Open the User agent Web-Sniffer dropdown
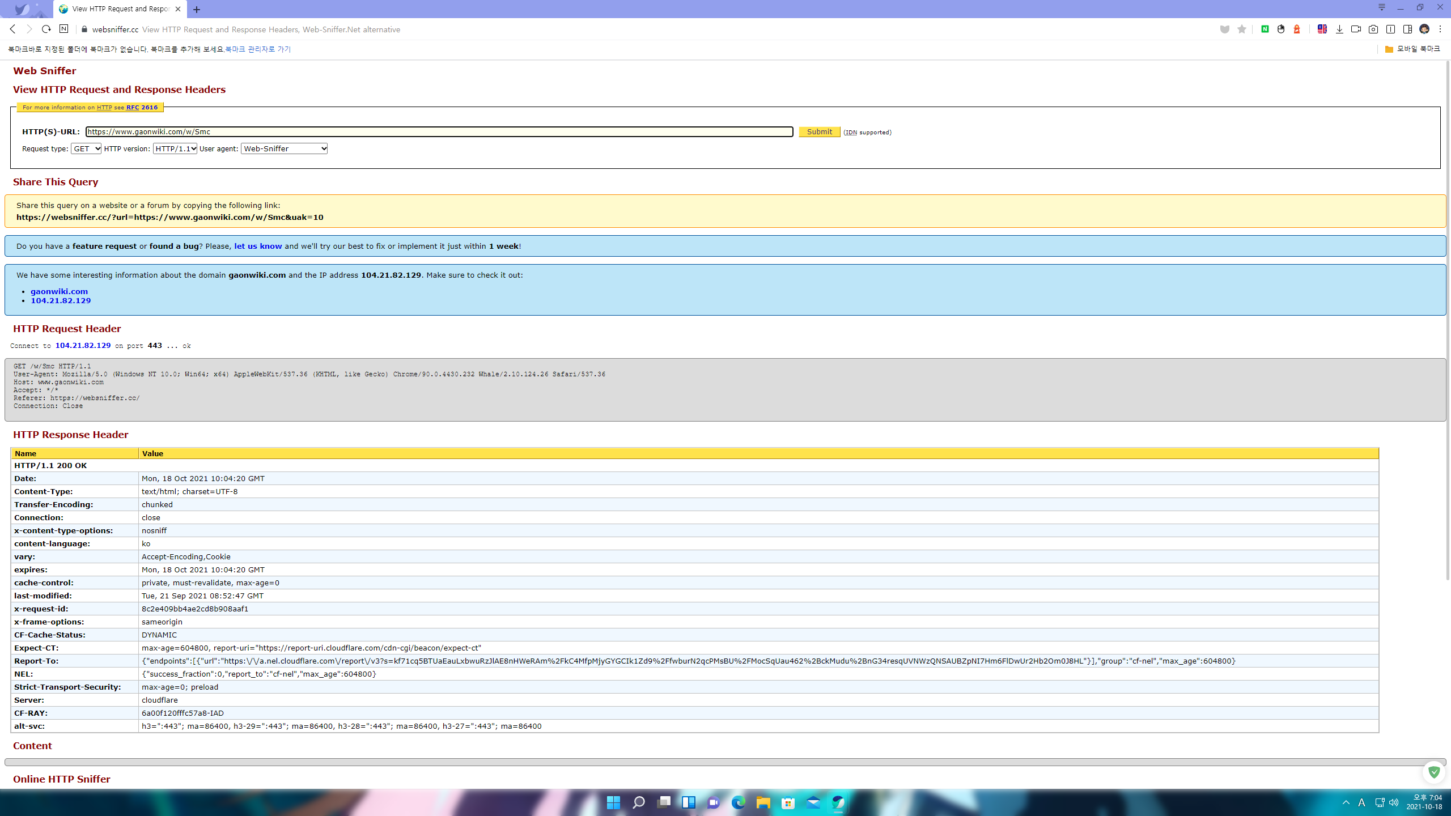1451x816 pixels. coord(285,148)
